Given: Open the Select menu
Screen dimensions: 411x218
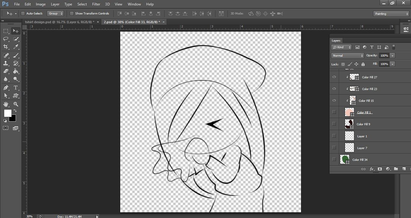Looking at the screenshot, I should [82, 4].
